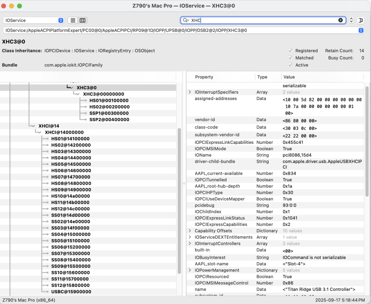
Task: Switch to list view mode icon
Action: click(73, 20)
